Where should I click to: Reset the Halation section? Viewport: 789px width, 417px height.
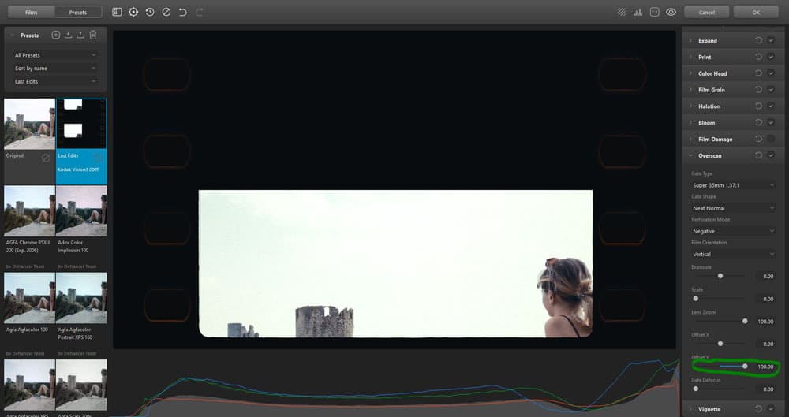click(x=759, y=106)
